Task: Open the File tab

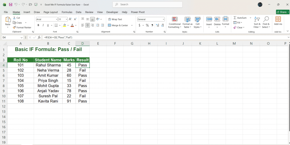Action: tap(6, 12)
